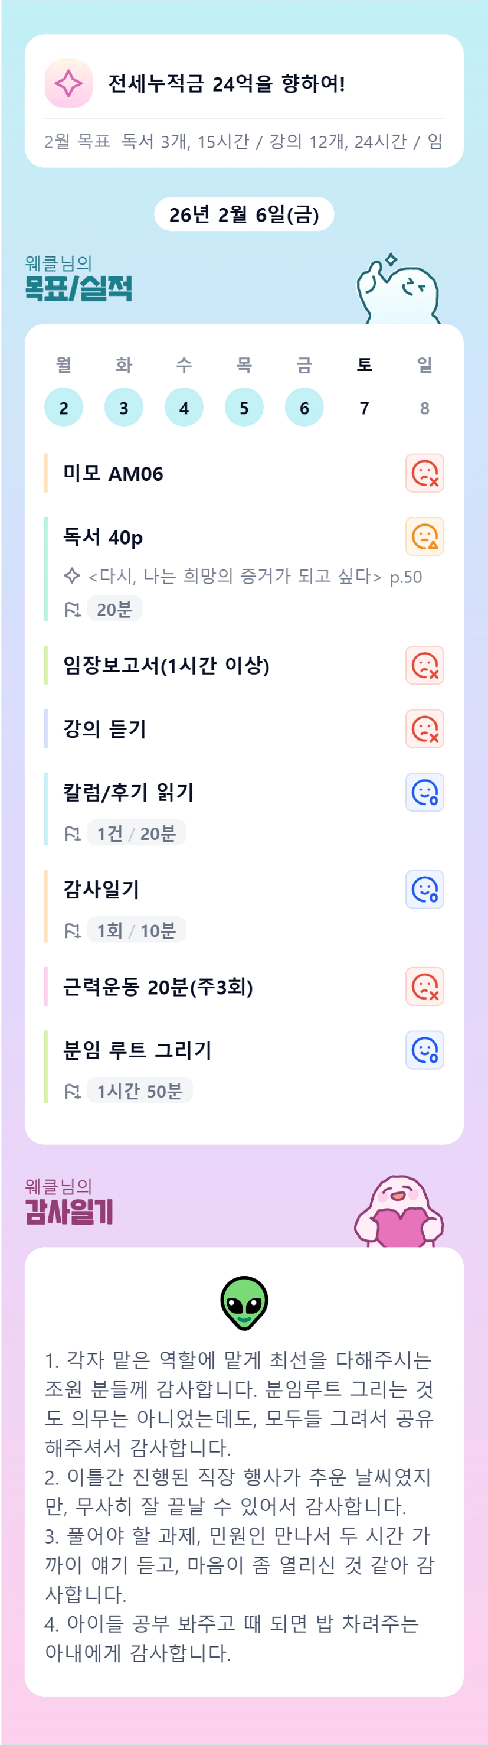Click the pink heart ghost mascot
This screenshot has height=1745, width=488.
[399, 1212]
